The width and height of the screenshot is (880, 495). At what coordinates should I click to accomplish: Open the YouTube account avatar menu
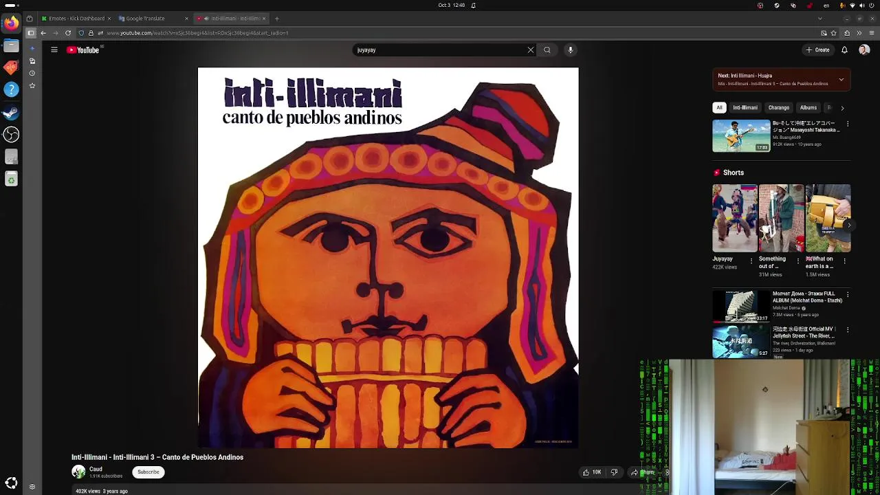[864, 49]
